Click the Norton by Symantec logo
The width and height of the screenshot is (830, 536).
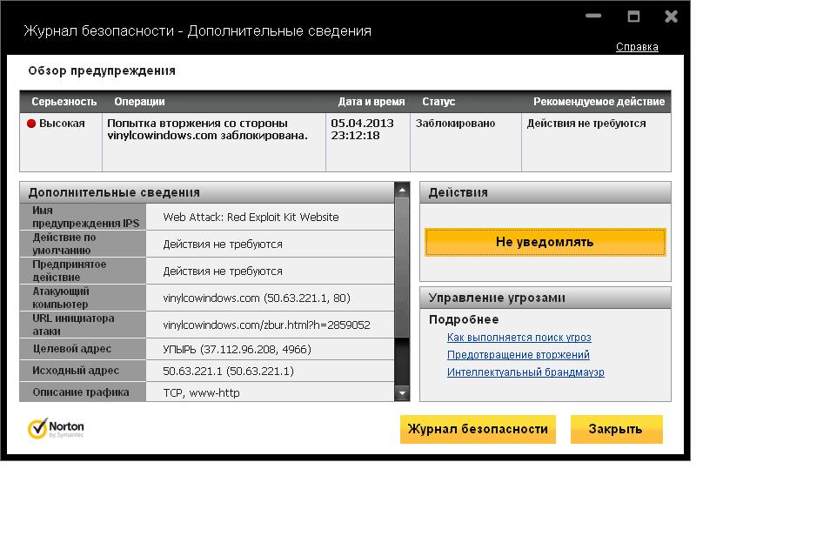coord(56,428)
